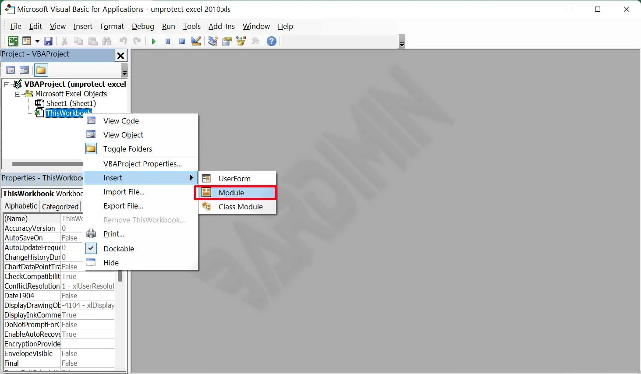Toggle Folders button in Project panel toolbar
Viewport: 641px width, 374px height.
point(41,70)
